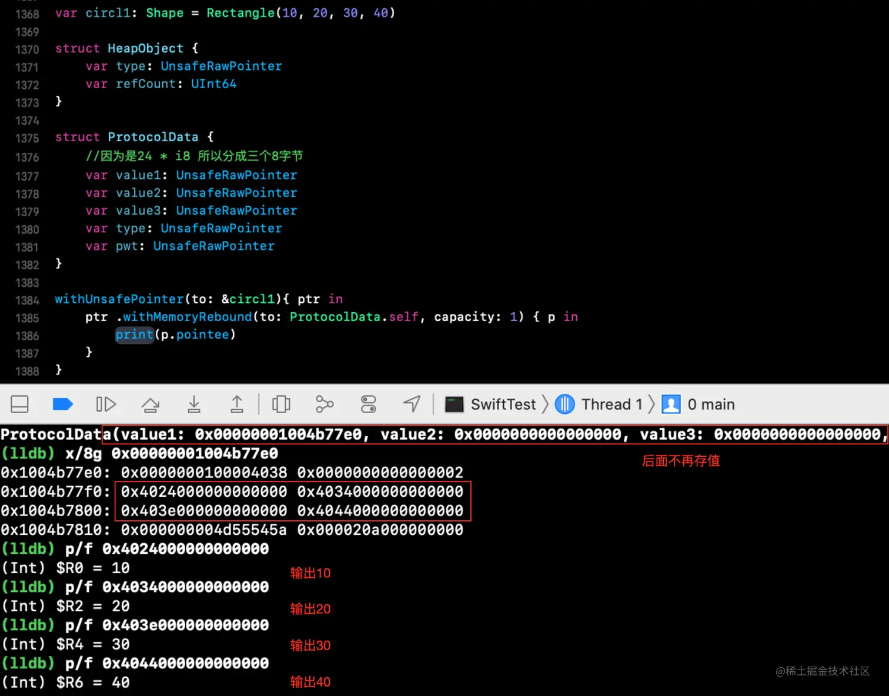This screenshot has height=696, width=889.
Task: Click value 0x4044000000000000 in memory dump
Action: [380, 511]
